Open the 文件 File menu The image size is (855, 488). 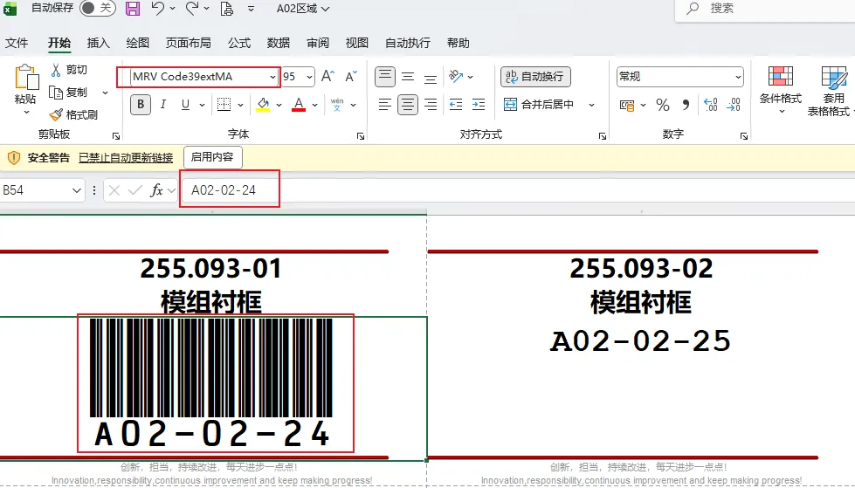[x=17, y=43]
